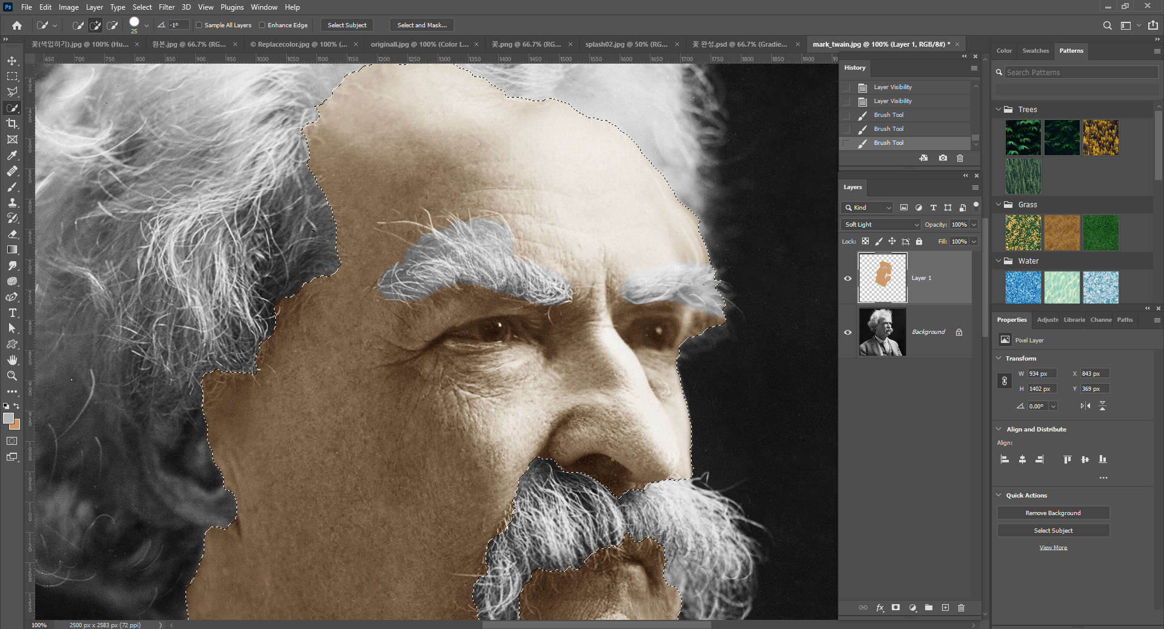This screenshot has width=1164, height=629.
Task: Select the Frame tool
Action: pyautogui.click(x=12, y=139)
